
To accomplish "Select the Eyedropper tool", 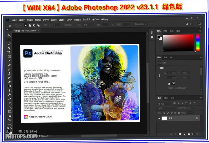I will (9, 61).
